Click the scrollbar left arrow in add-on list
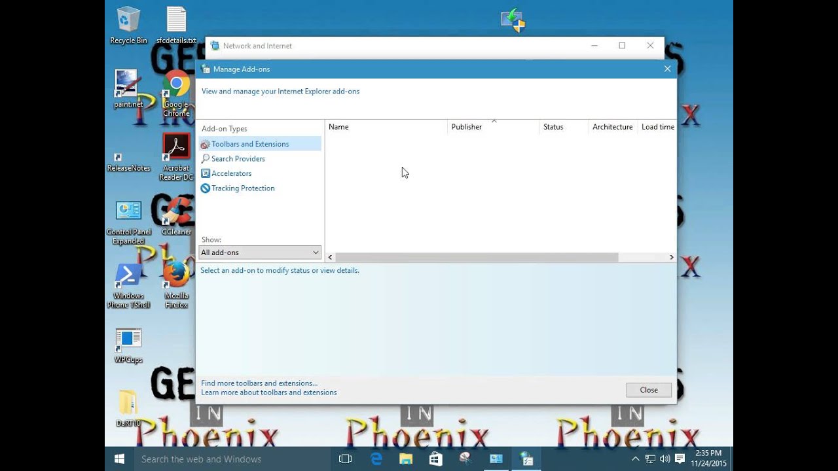The width and height of the screenshot is (838, 471). [x=330, y=258]
